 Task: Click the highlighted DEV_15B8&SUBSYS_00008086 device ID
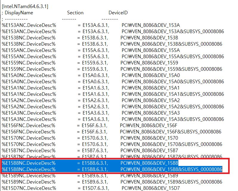[x=171, y=169]
